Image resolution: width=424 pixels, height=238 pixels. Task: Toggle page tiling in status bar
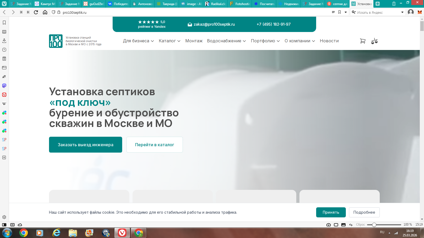pos(336,225)
